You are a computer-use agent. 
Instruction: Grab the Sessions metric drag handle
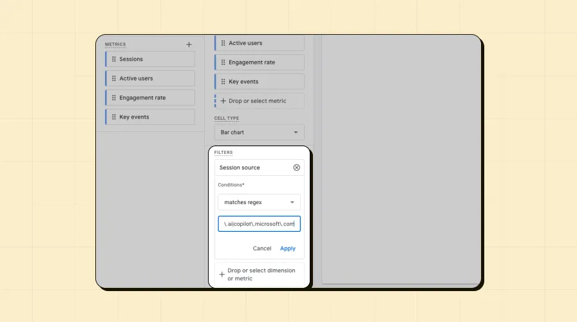tap(114, 59)
